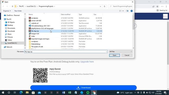Select the laragon-full application
The image size is (169, 95).
pyautogui.click(x=65, y=34)
